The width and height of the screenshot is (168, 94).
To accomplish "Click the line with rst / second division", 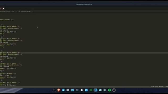I will [x=4, y=67].
